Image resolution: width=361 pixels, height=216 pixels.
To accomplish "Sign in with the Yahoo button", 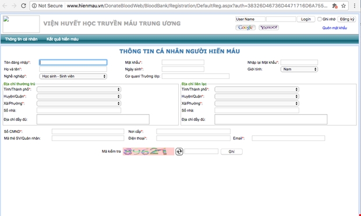I will 268,27.
